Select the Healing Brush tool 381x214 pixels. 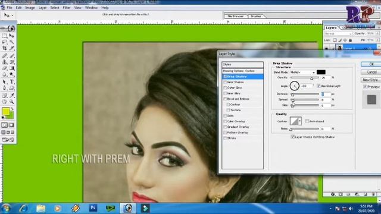click(x=4, y=56)
